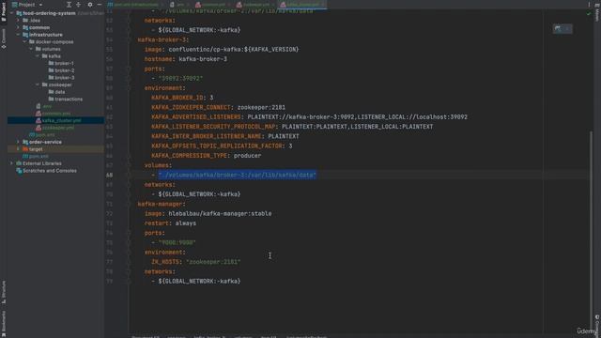Viewport: 601px width, 338px height.
Task: Collapse the docker-compose folder
Action: tap(24, 41)
